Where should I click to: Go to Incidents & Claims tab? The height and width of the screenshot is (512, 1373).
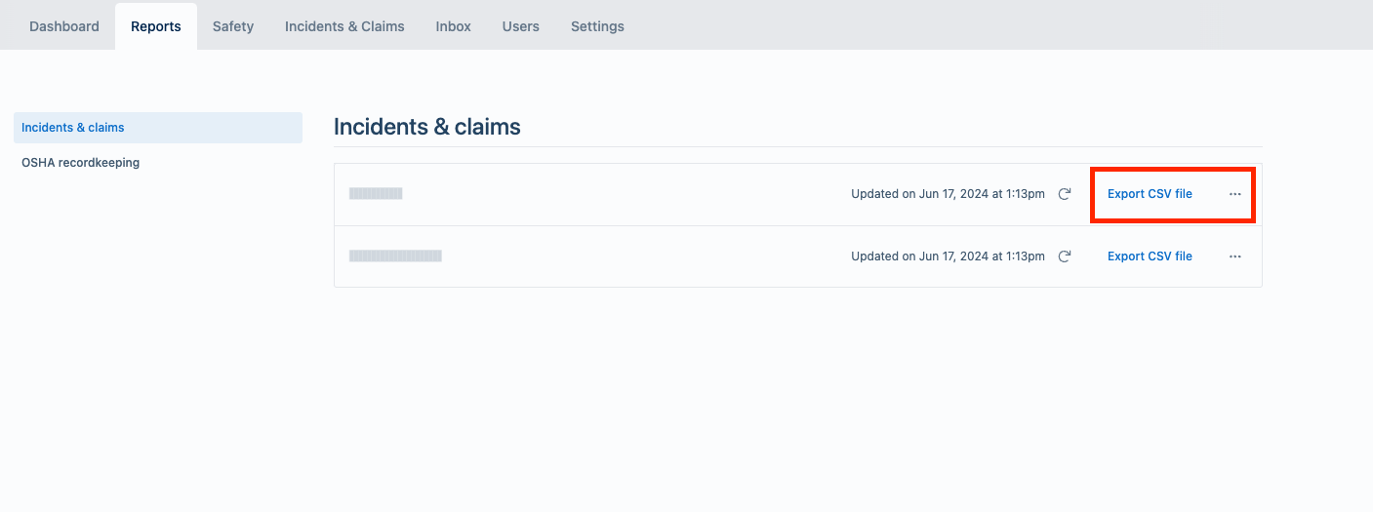coord(344,26)
